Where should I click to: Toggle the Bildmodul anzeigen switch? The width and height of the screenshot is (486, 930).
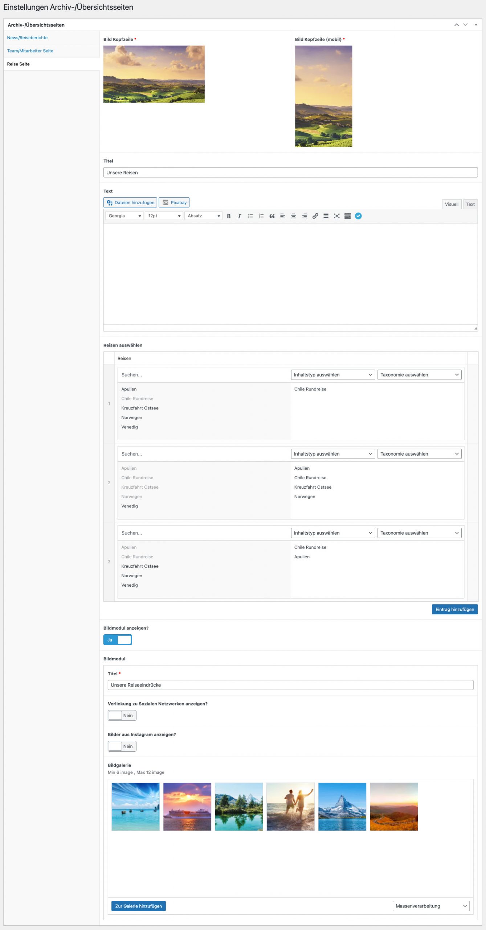coord(118,640)
